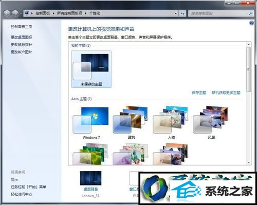Screen dimensions: 257x205
Task: Click the heading 更改计算机上的视觉效果和声音
Action: coord(101,29)
